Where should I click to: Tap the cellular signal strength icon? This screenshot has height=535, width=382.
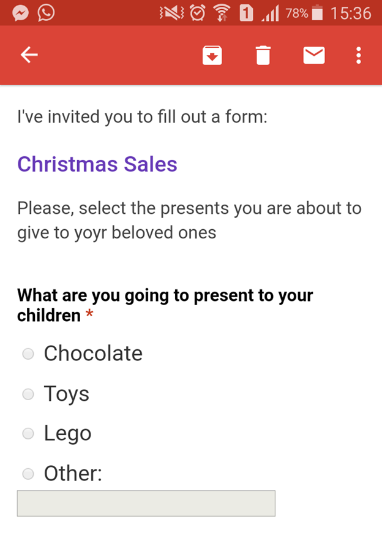269,12
